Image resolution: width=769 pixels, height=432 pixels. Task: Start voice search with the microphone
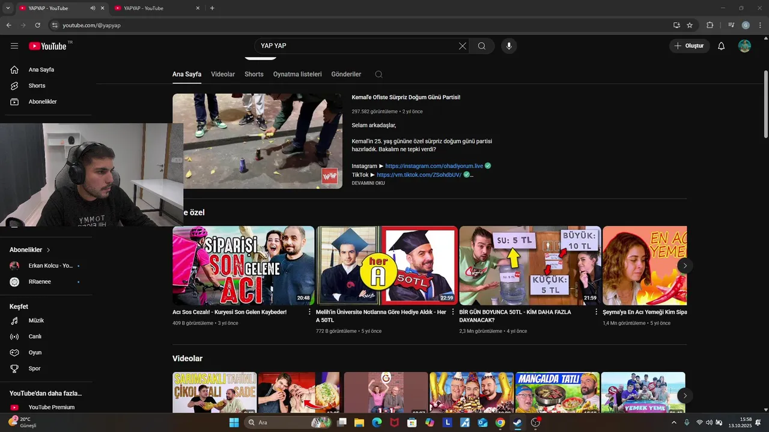pos(509,46)
